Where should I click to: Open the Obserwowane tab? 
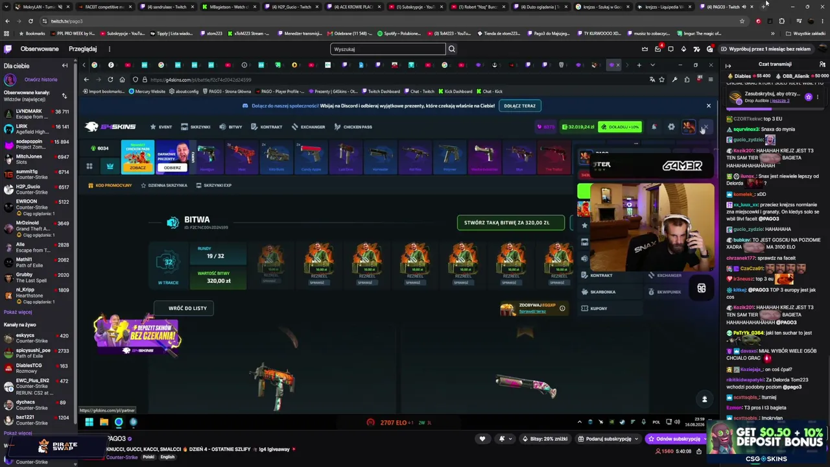point(40,49)
